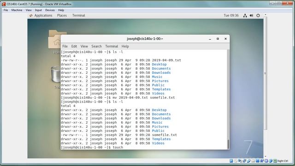Select the Trash desktop icon

[56, 77]
